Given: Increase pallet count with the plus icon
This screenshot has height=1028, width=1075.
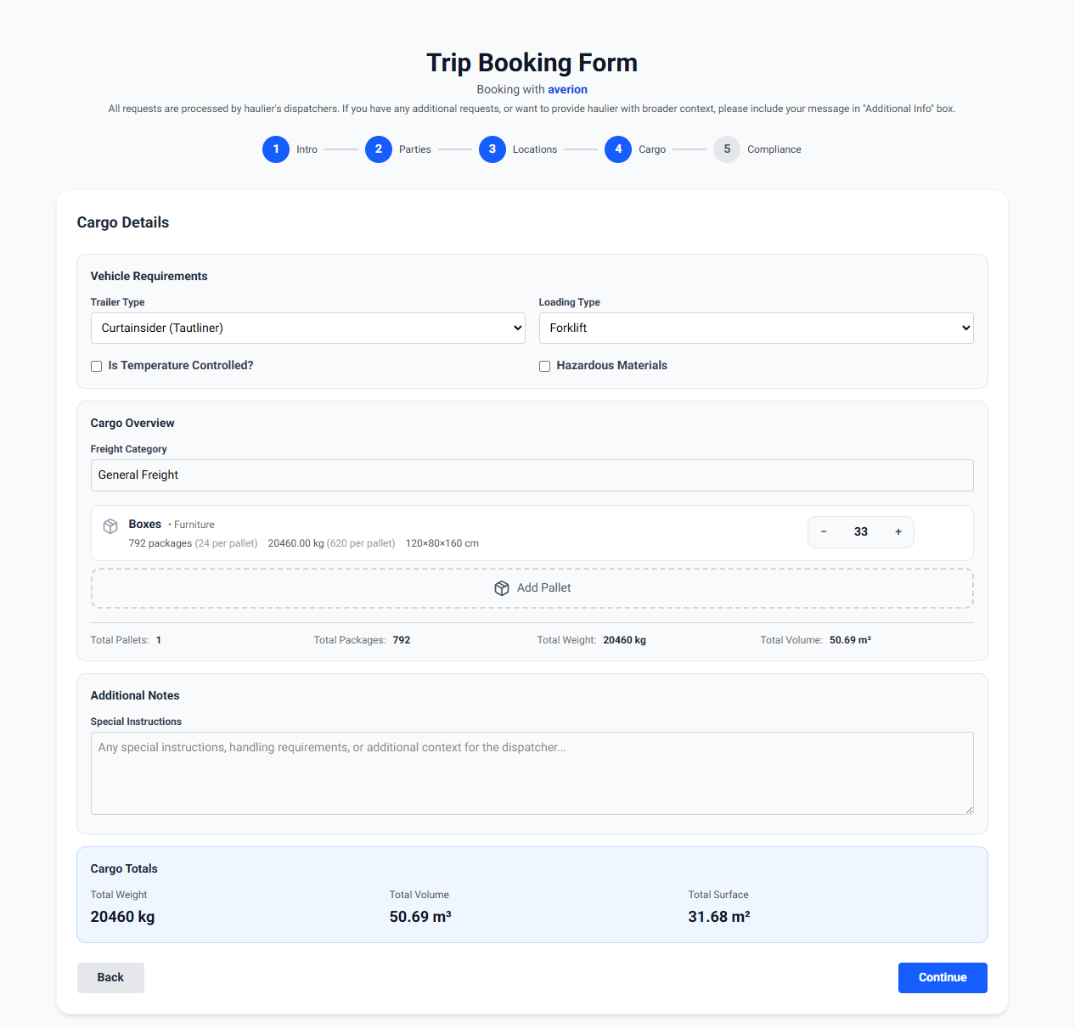Looking at the screenshot, I should [898, 531].
